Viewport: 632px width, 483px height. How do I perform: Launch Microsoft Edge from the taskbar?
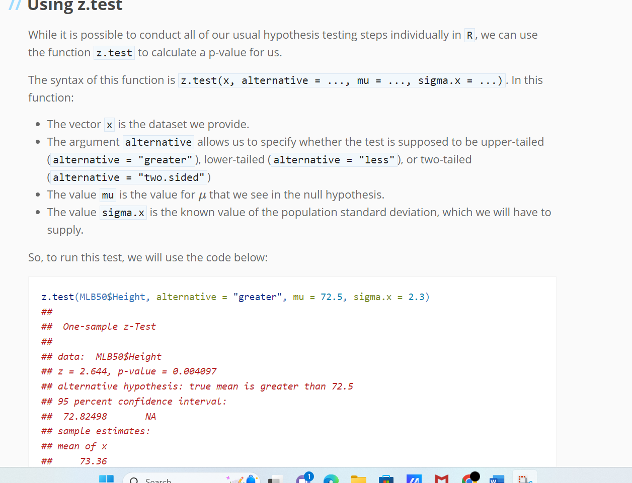(x=331, y=477)
